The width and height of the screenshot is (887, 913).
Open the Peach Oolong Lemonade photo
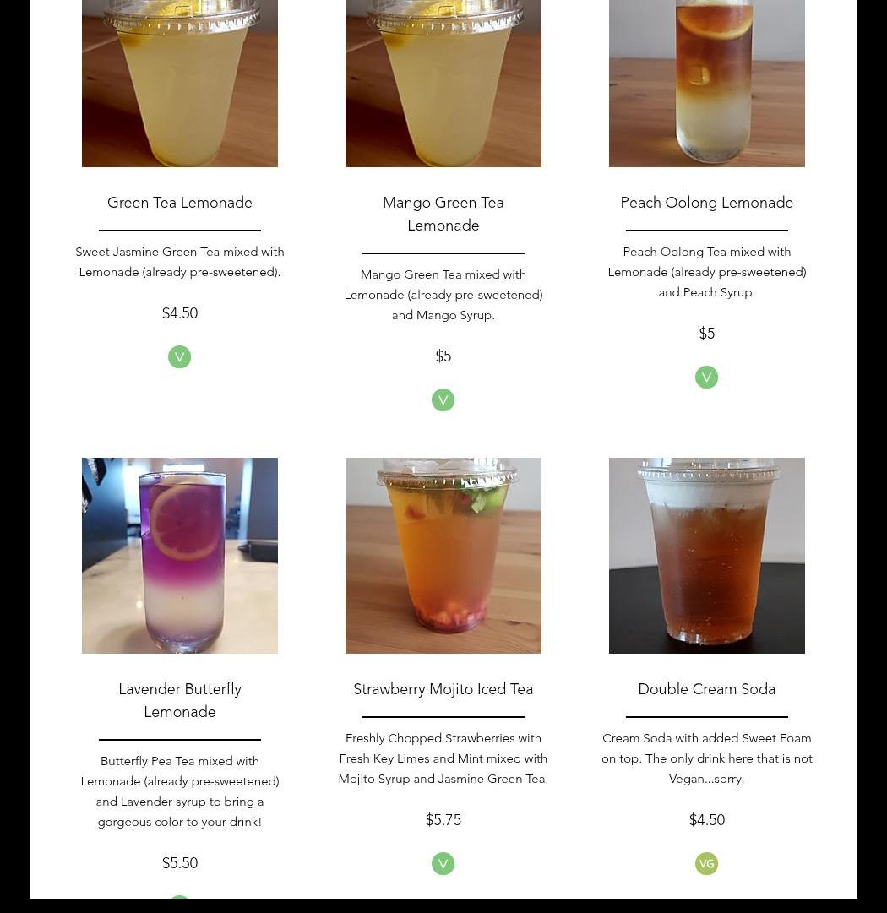pyautogui.click(x=706, y=84)
